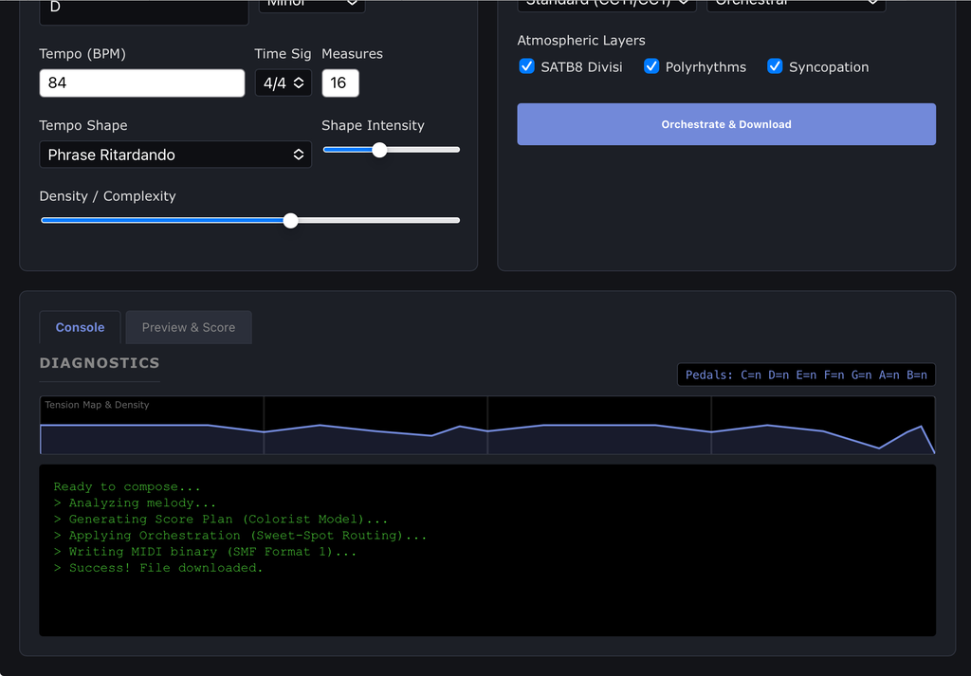This screenshot has height=676, width=971.
Task: Open the Standard tuning dropdown at top
Action: (x=607, y=5)
